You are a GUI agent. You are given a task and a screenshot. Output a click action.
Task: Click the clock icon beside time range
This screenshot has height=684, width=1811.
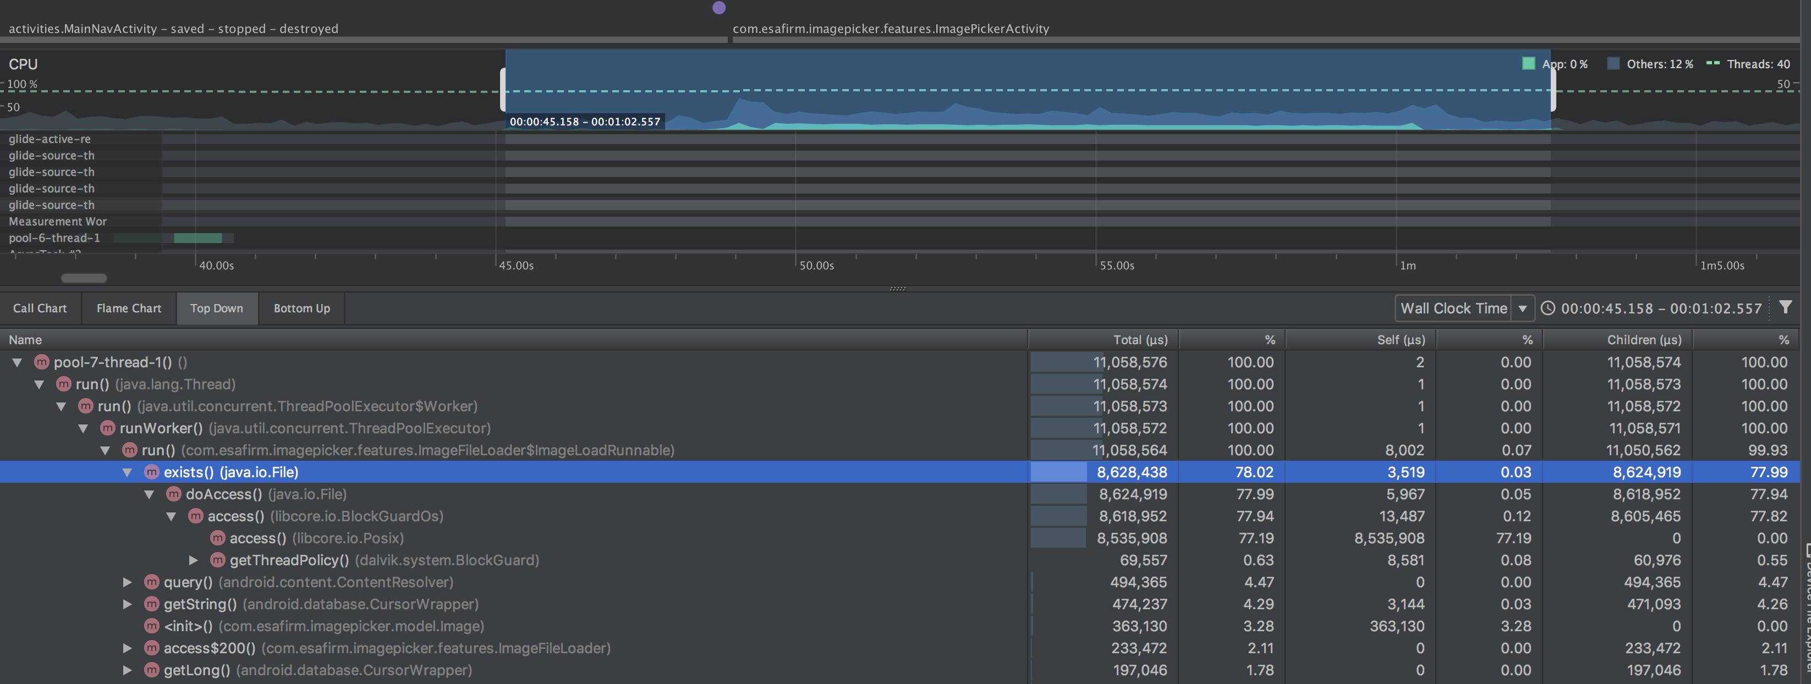pos(1547,308)
